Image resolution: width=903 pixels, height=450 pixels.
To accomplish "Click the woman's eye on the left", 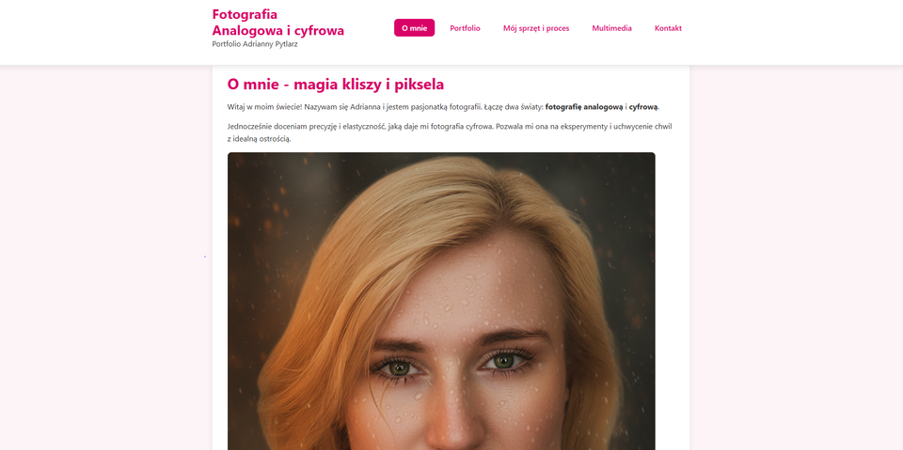I will [x=399, y=366].
